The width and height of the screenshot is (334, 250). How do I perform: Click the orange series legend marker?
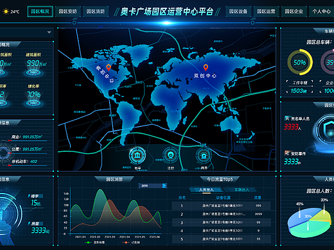(126, 242)
